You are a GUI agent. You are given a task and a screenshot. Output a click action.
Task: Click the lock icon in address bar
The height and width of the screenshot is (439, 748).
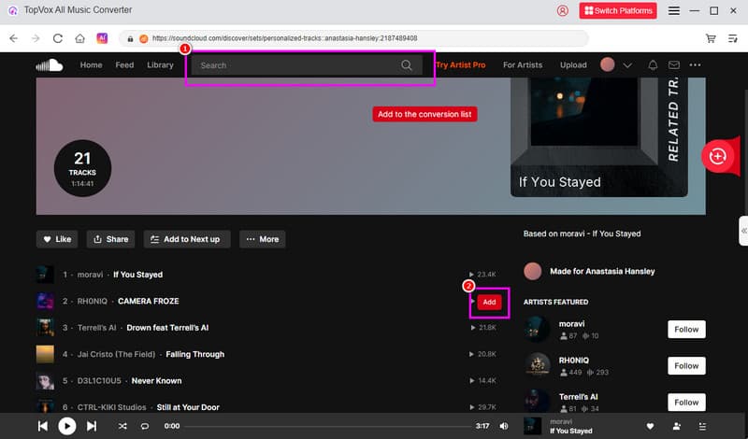click(130, 38)
